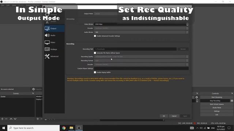Pop out the Scenes dock
The height and width of the screenshot is (131, 234).
click(33, 94)
